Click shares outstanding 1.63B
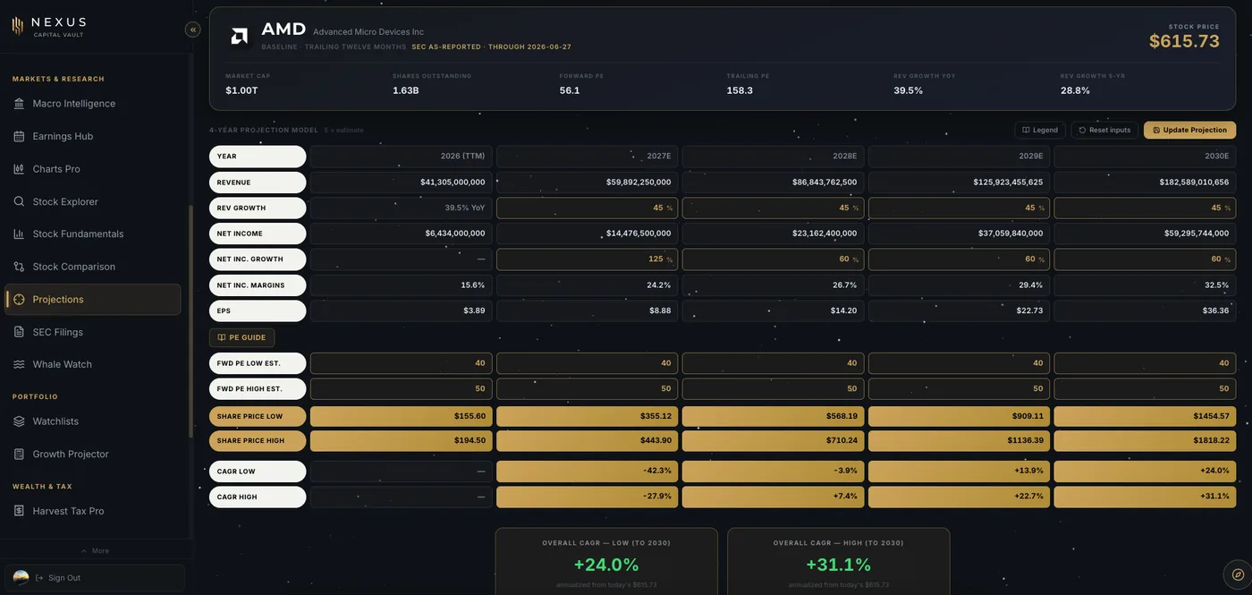The width and height of the screenshot is (1252, 595). 406,90
